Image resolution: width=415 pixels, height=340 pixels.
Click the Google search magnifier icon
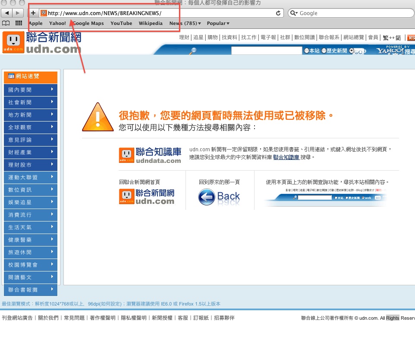coord(293,13)
